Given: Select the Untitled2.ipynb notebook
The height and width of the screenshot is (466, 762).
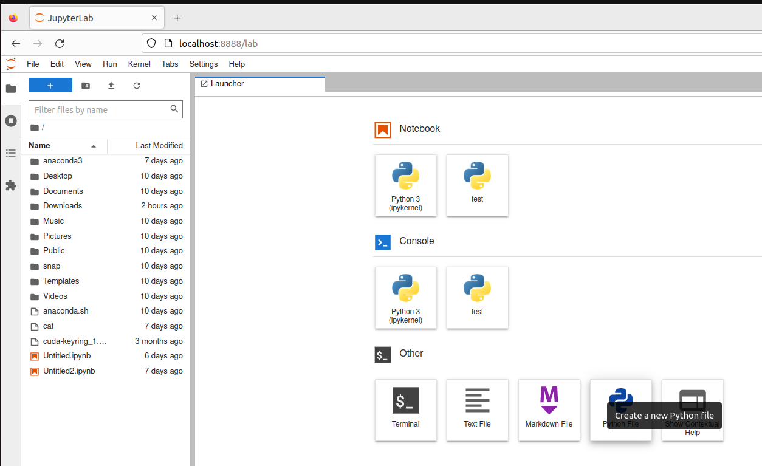Looking at the screenshot, I should click(106, 371).
